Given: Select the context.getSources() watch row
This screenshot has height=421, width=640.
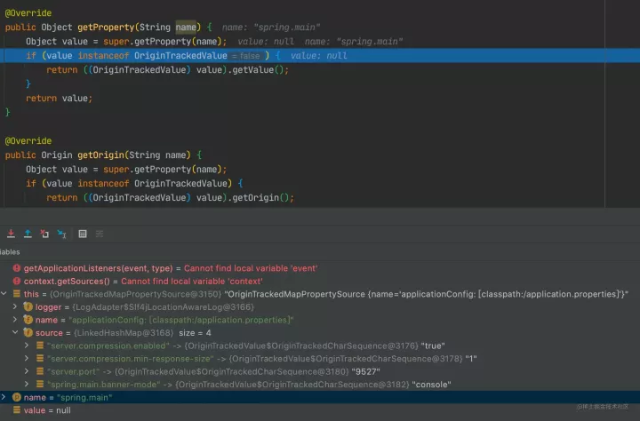Looking at the screenshot, I should coord(320,281).
